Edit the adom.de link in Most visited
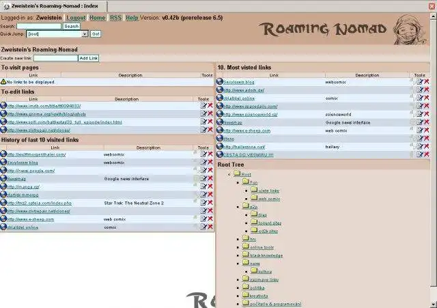 tap(420, 89)
